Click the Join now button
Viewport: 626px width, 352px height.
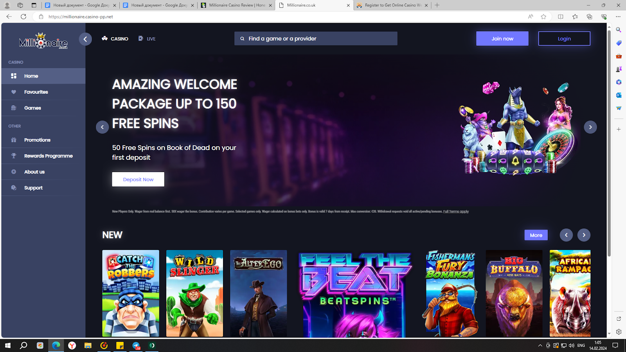502,39
